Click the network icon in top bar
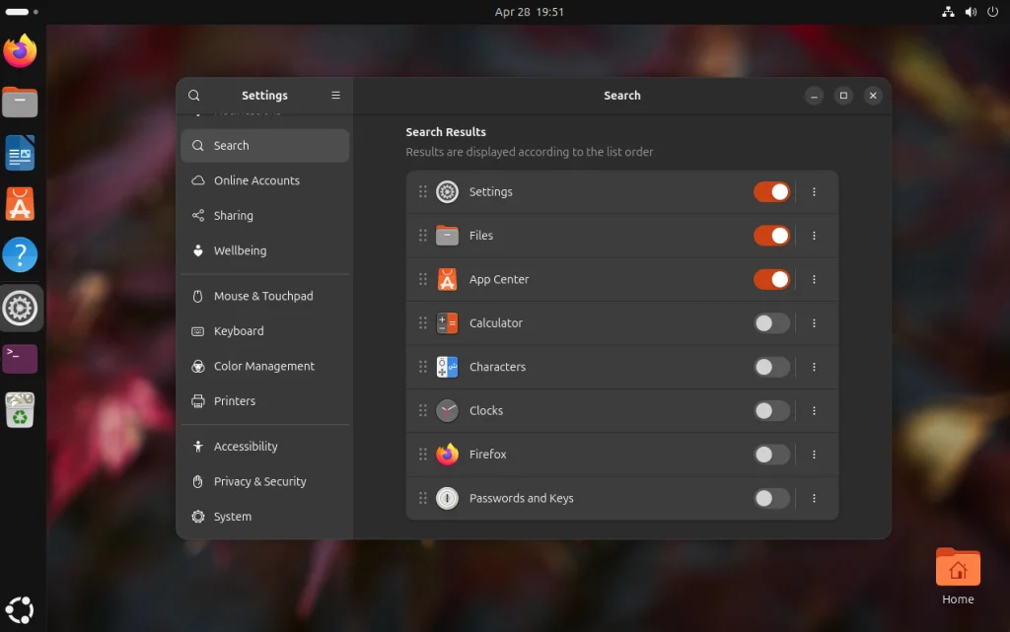1010x632 pixels. coord(948,12)
